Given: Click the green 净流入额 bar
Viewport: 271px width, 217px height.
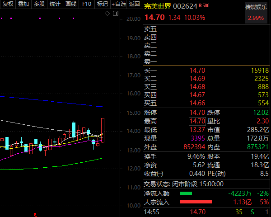Looking at the screenshot, I should tap(186, 193).
